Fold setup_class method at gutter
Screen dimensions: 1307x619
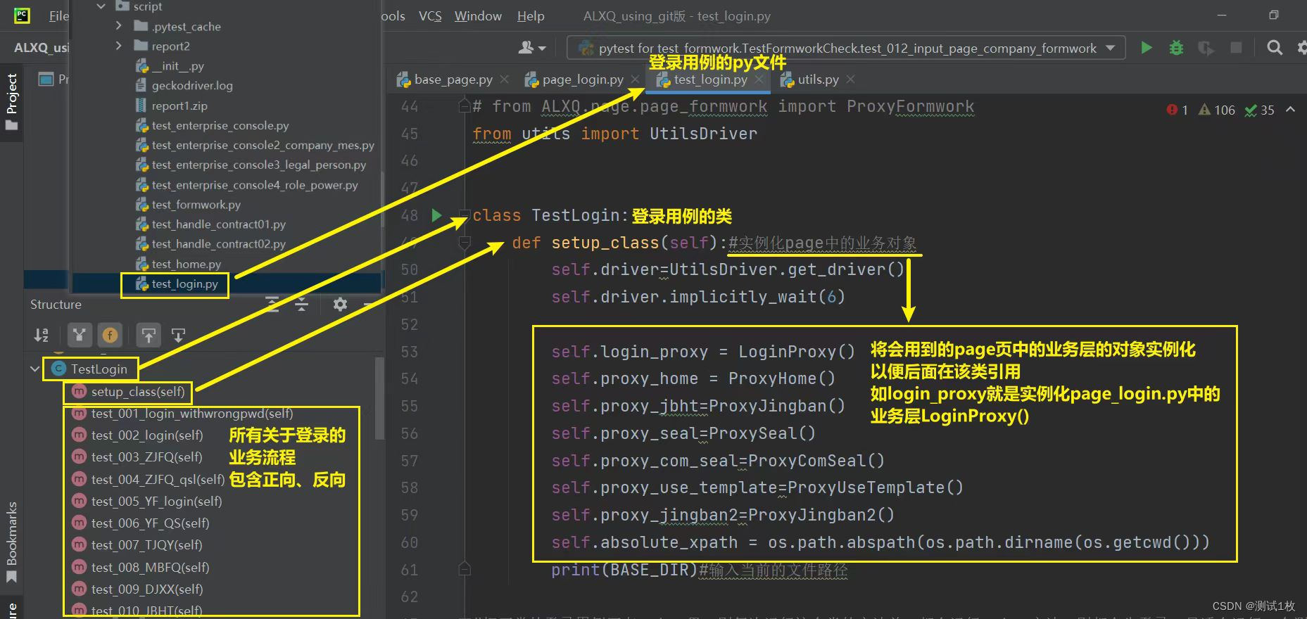pyautogui.click(x=464, y=243)
